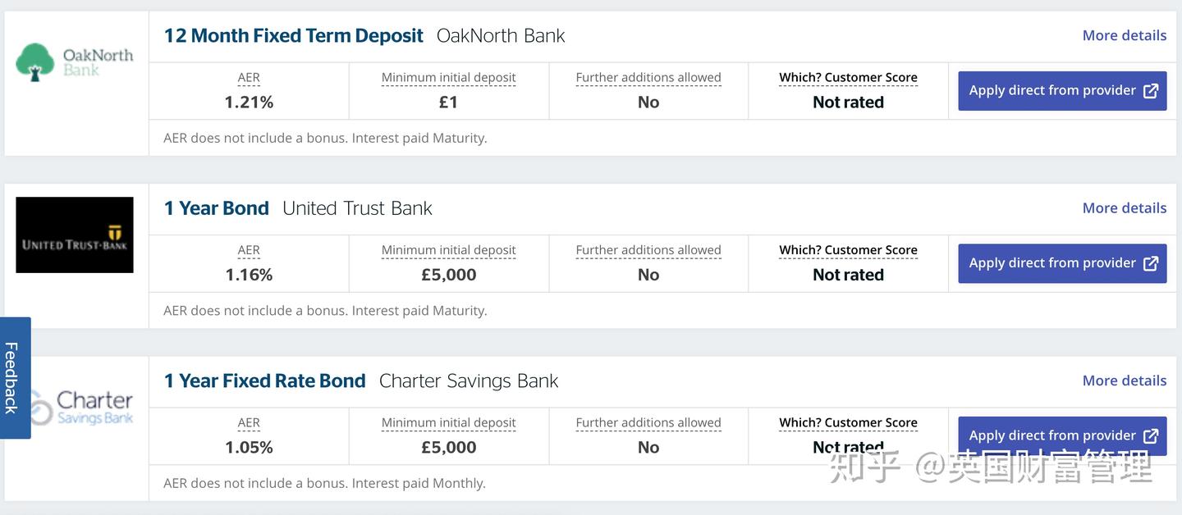Click external-link icon on OakNorth apply button

pyautogui.click(x=1151, y=91)
